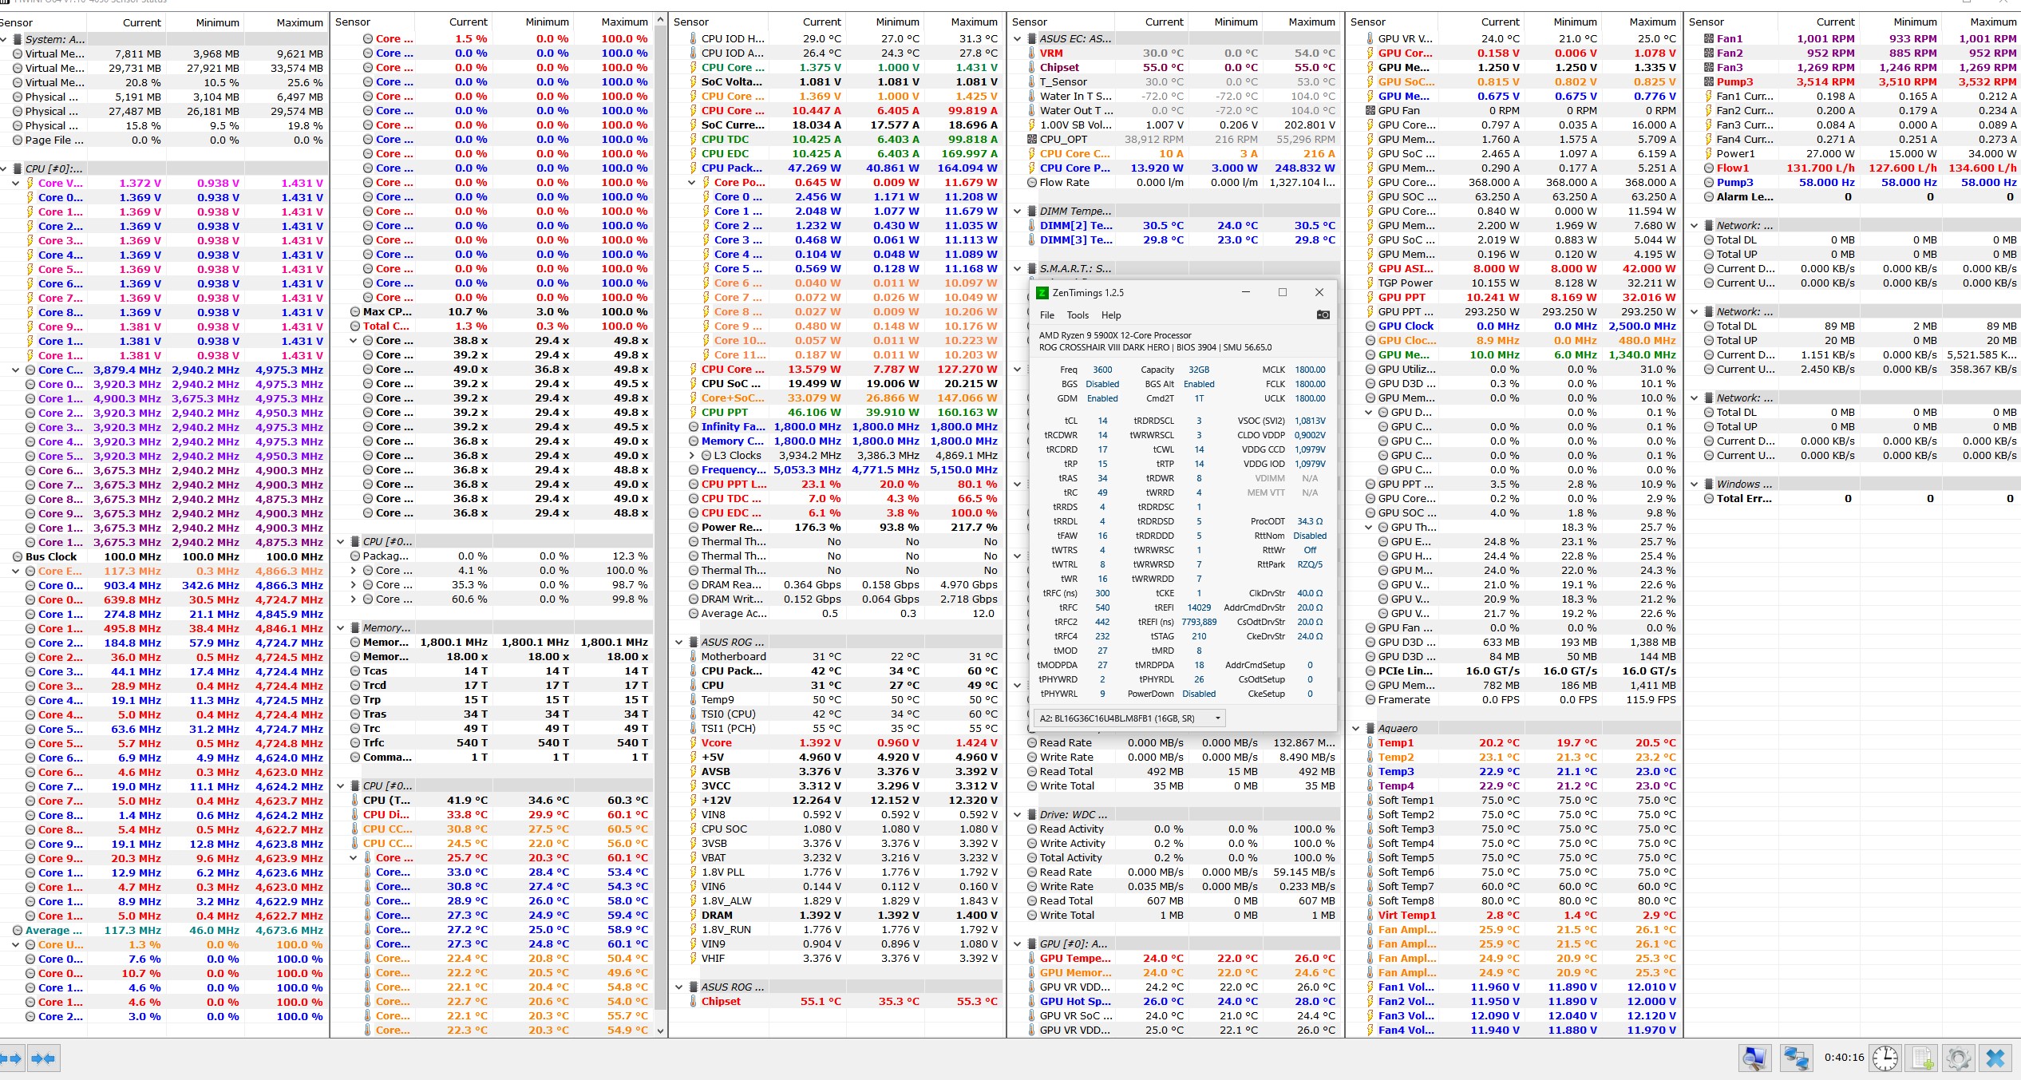Screen dimensions: 2021x1080
Task: Select the GPU Clock sensor row
Action: [1406, 326]
